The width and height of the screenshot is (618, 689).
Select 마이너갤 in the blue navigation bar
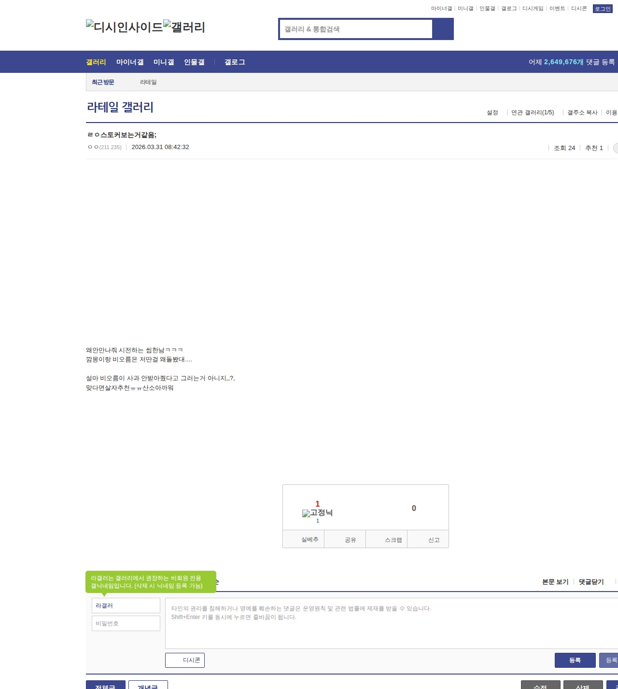click(x=130, y=62)
